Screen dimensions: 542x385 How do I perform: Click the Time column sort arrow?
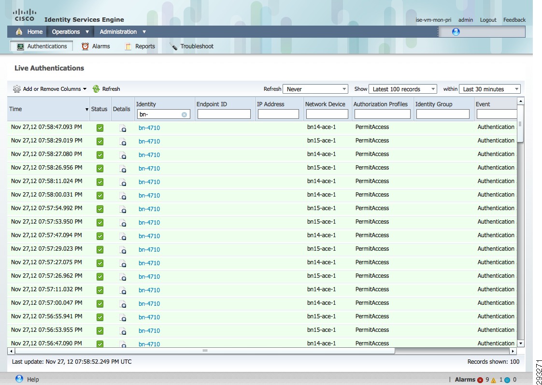click(87, 110)
